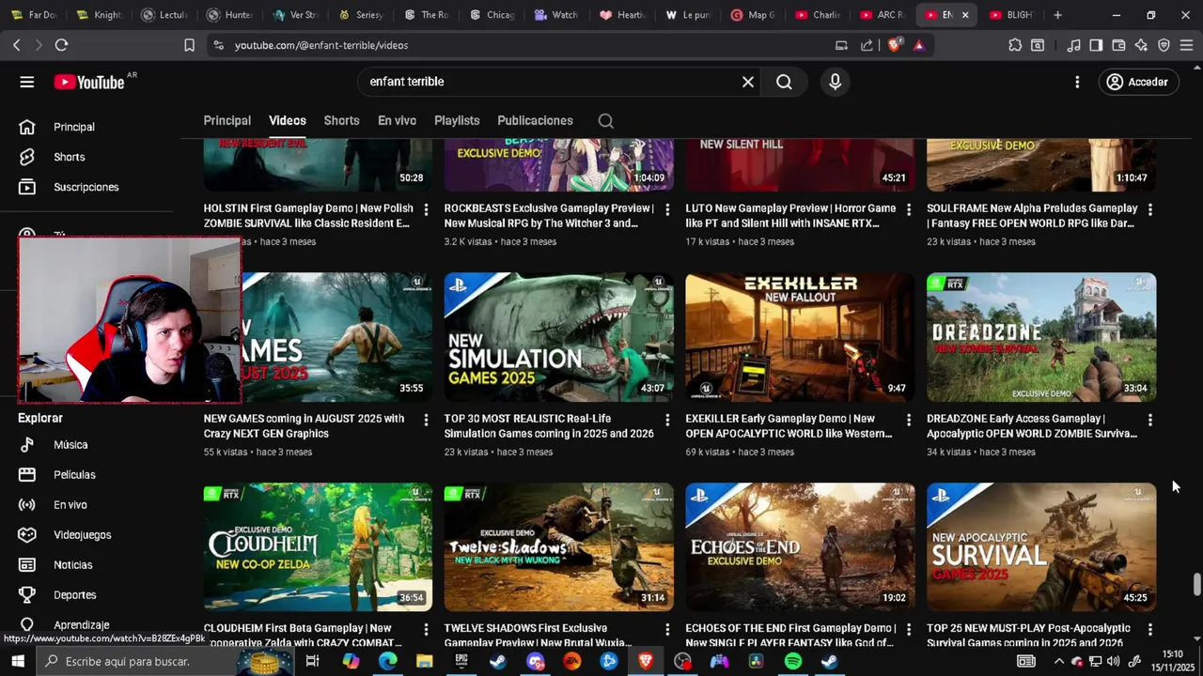Bookmark the page with the bookmark icon
Image resolution: width=1203 pixels, height=676 pixels.
(x=189, y=45)
